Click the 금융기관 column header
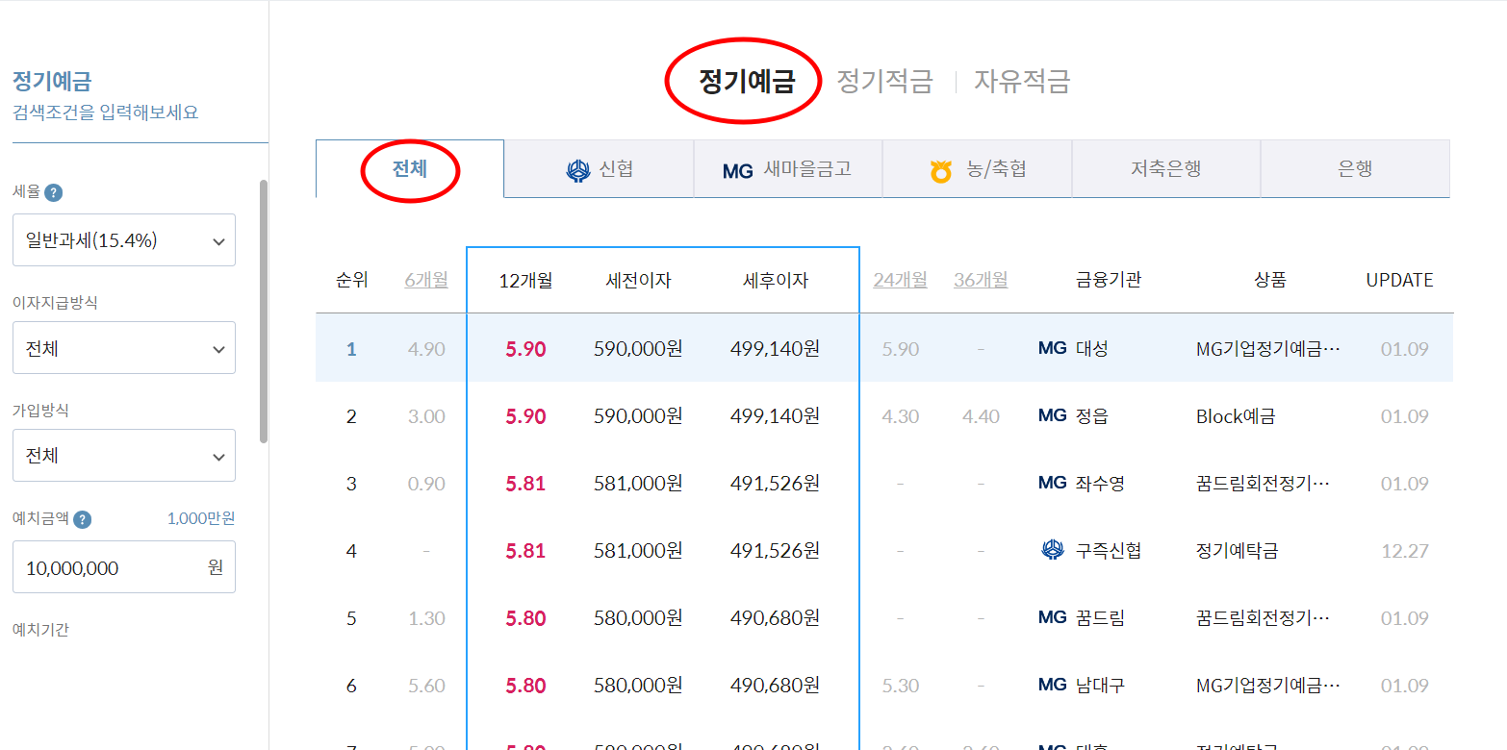 pos(1109,281)
